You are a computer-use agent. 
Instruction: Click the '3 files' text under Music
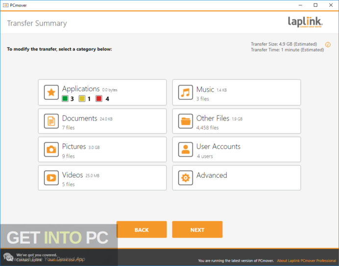[203, 99]
